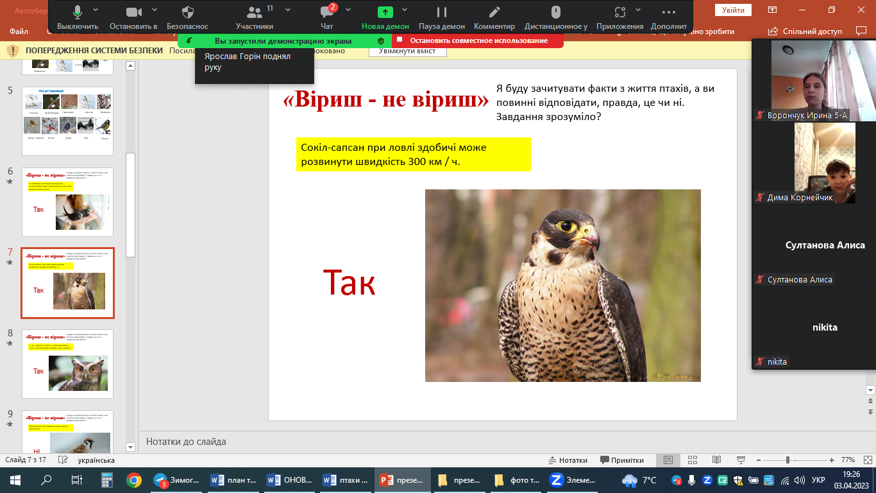
Task: Click Дима Корнейчик video tile
Action: tap(813, 162)
